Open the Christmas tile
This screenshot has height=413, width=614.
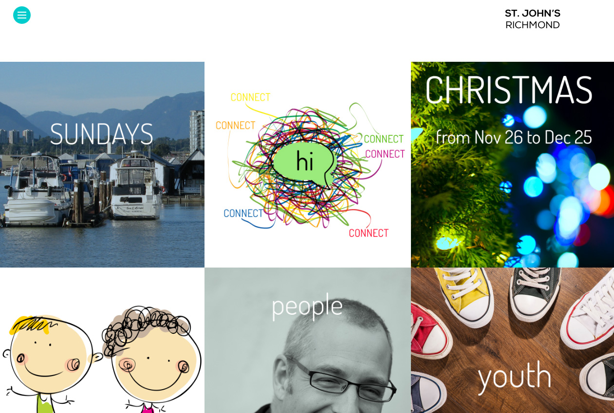click(512, 164)
